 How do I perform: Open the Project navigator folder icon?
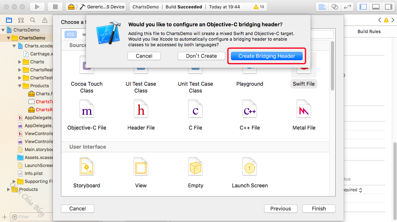point(9,20)
